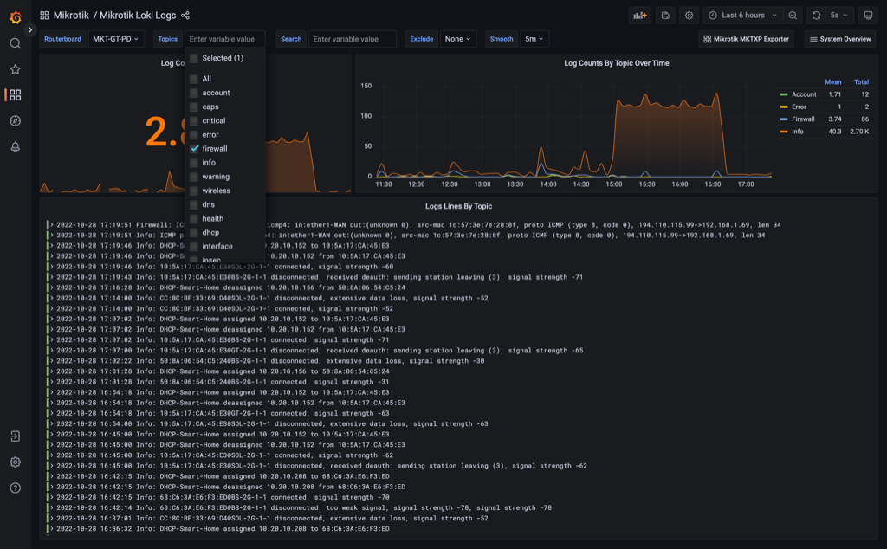Refresh the dashboard now
Viewport: 887px width, 549px height.
[x=816, y=16]
